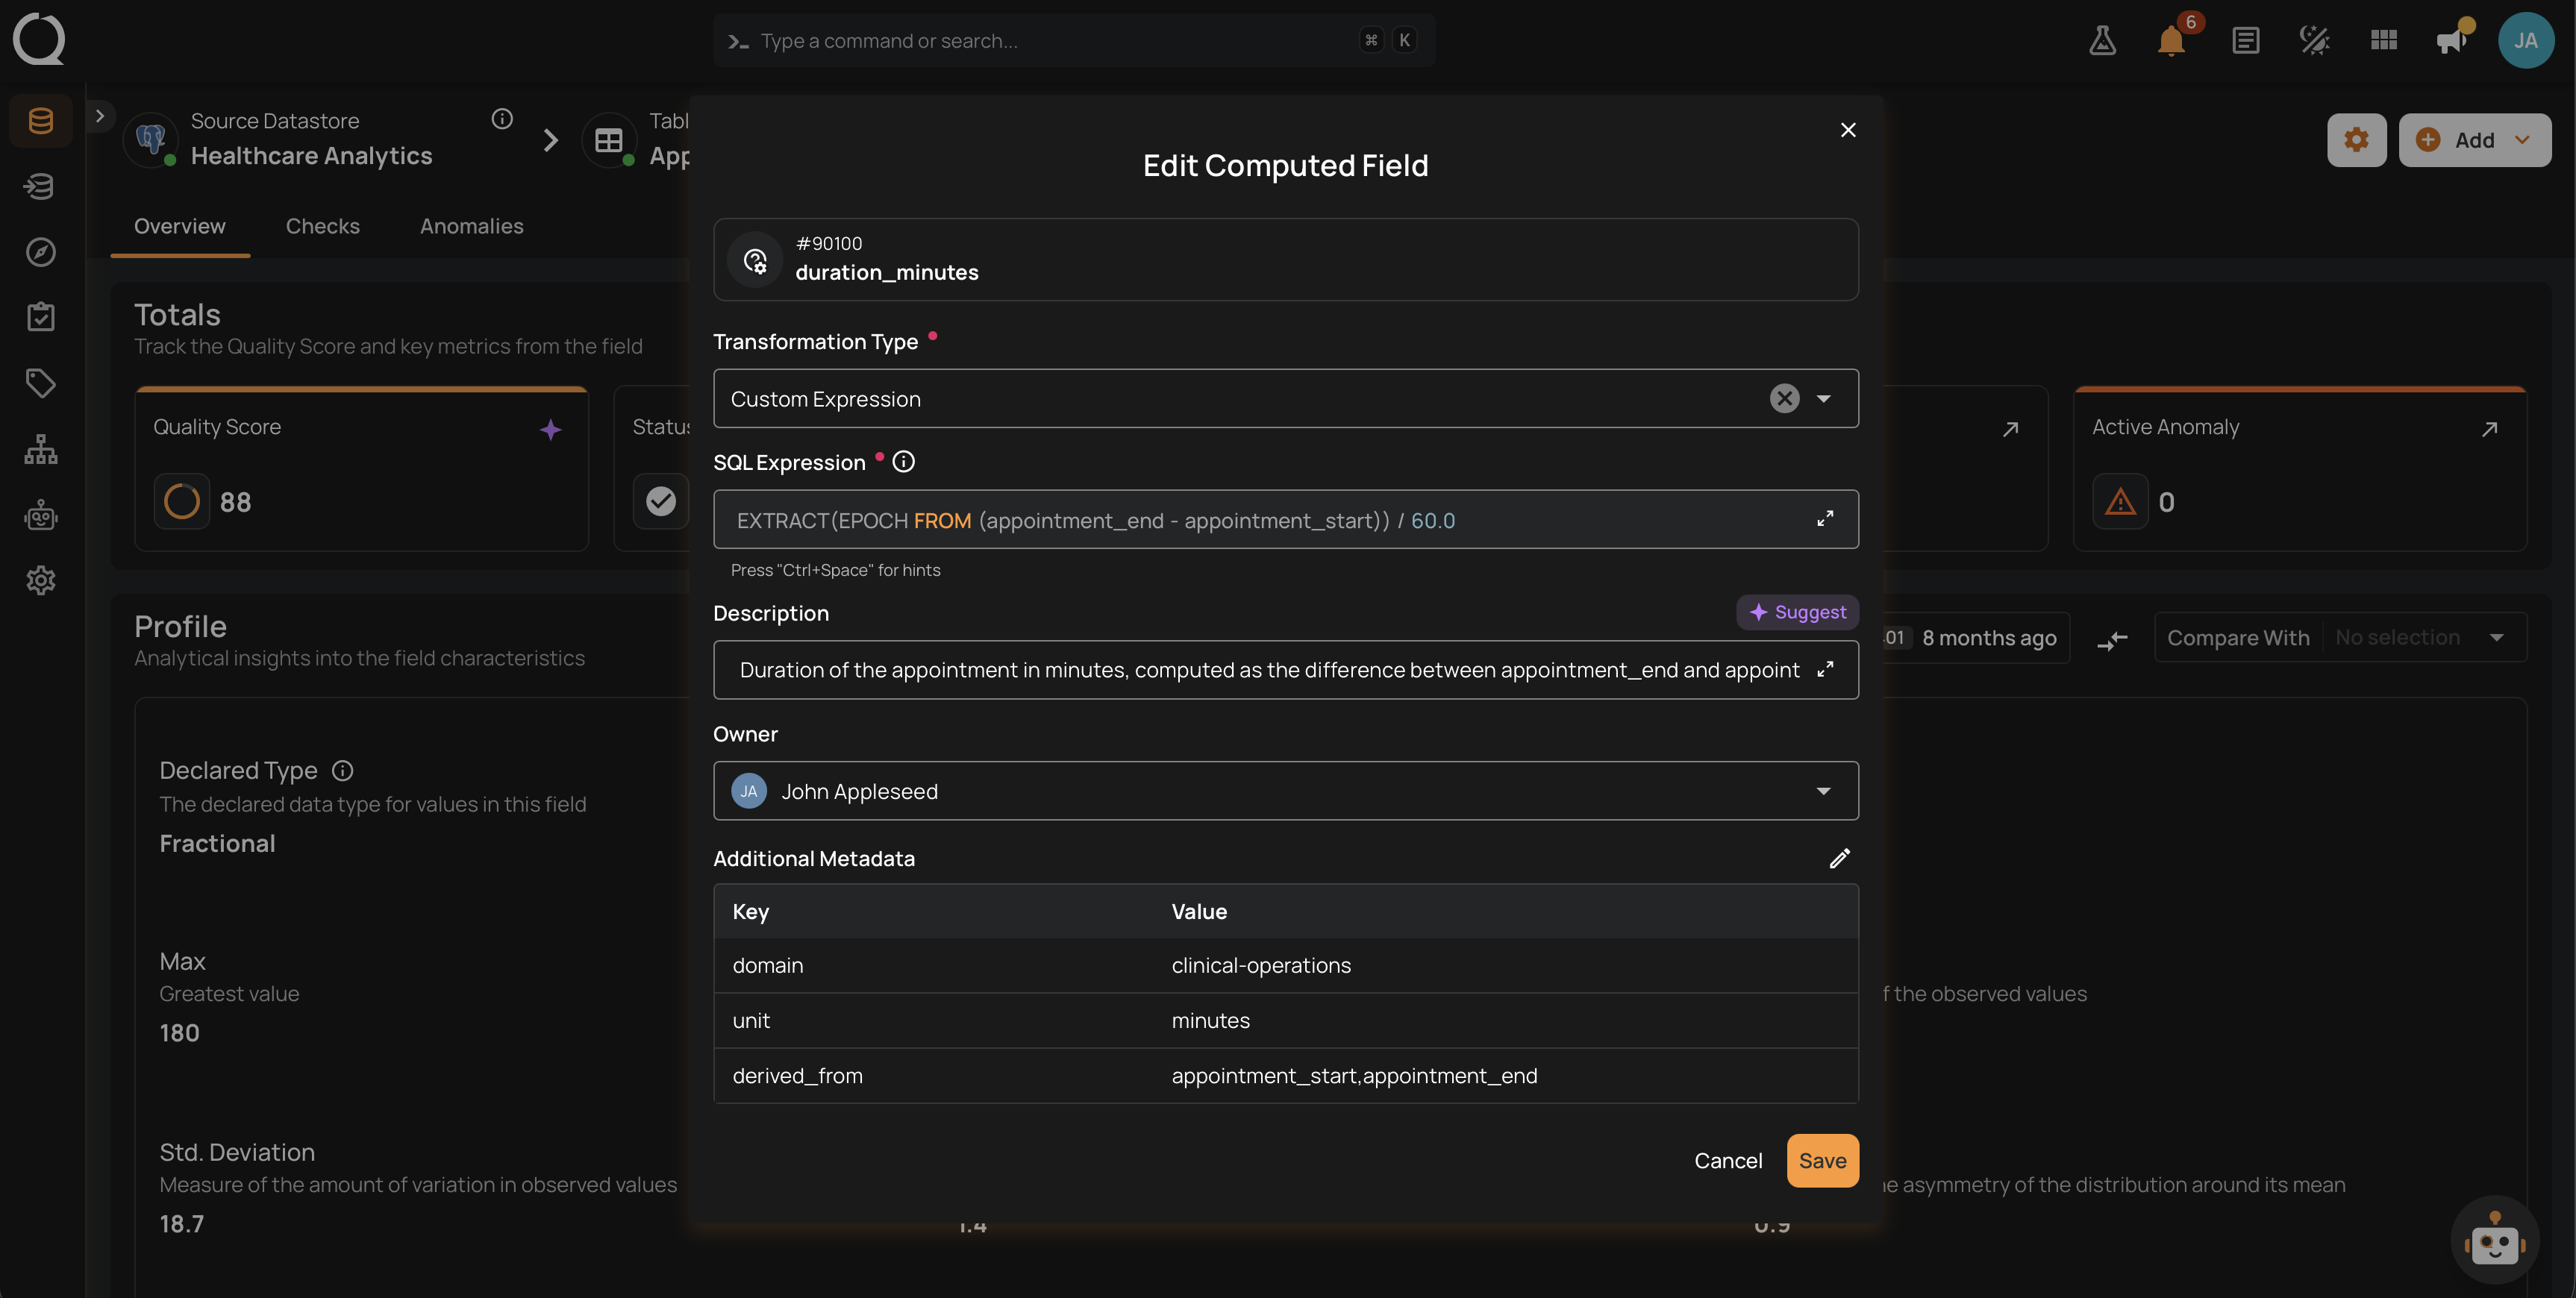The image size is (2576, 1298).
Task: Click the 8 months ago timestamp
Action: (x=1989, y=638)
